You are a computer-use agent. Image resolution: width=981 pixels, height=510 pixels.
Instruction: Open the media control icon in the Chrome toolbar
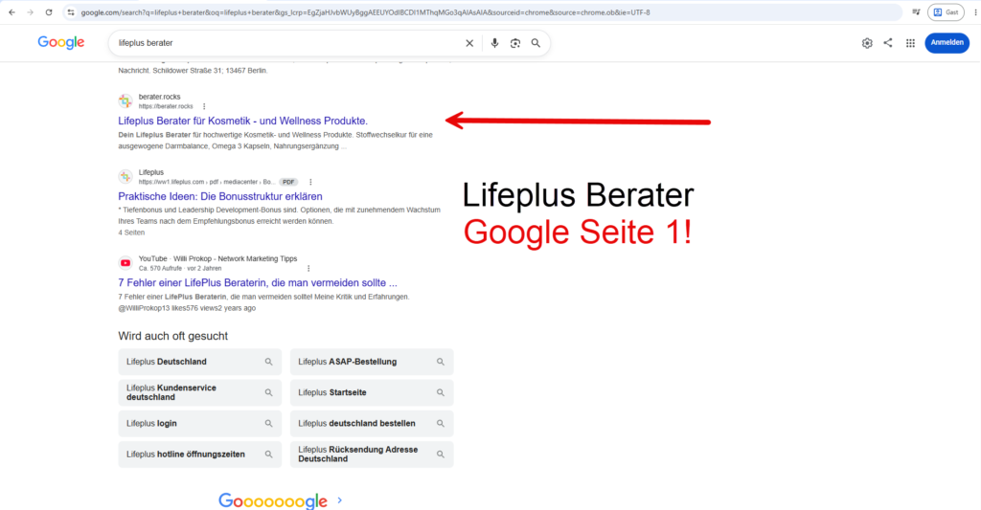click(x=916, y=12)
